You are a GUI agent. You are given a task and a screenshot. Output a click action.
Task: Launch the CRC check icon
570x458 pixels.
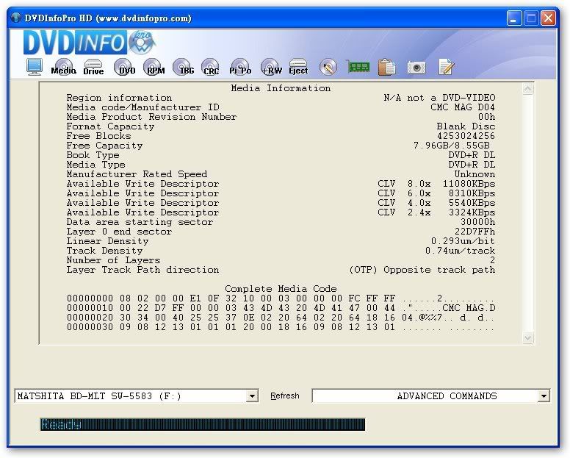[x=211, y=67]
